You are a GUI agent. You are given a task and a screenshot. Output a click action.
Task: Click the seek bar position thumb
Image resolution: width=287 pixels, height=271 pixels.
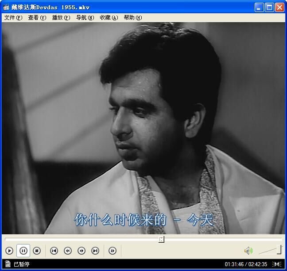(162, 239)
